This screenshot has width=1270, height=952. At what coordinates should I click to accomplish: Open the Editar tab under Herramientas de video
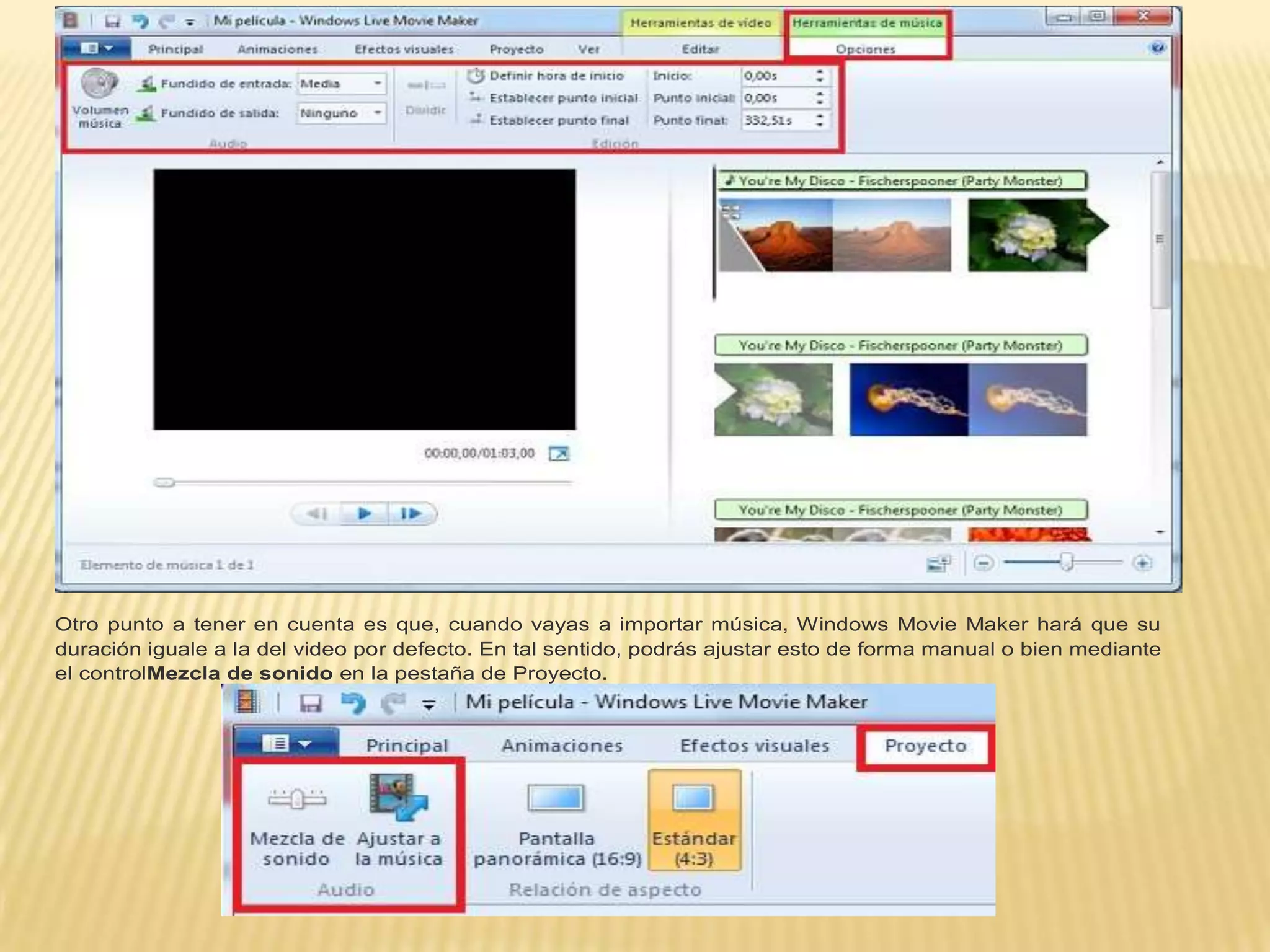tap(701, 49)
